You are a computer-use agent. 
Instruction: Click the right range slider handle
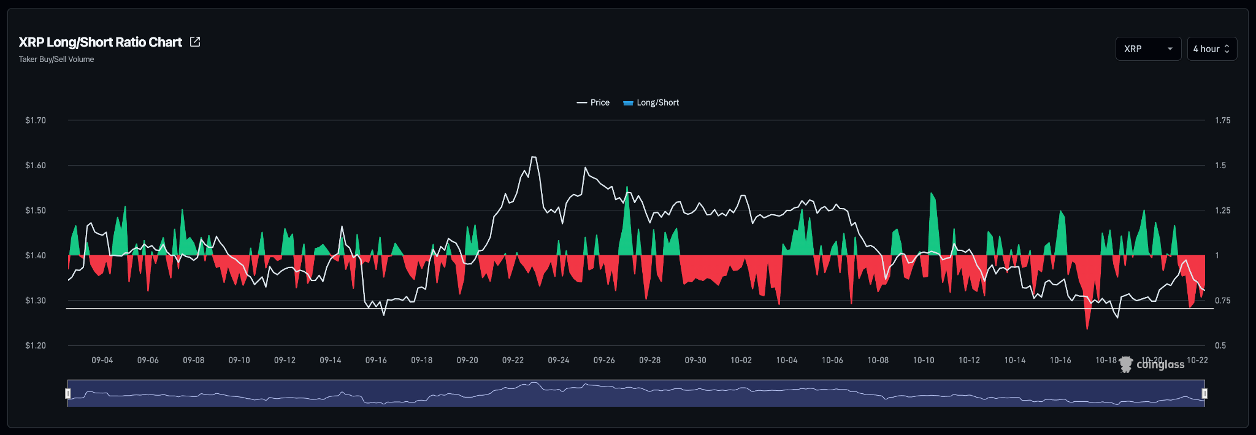(1204, 393)
